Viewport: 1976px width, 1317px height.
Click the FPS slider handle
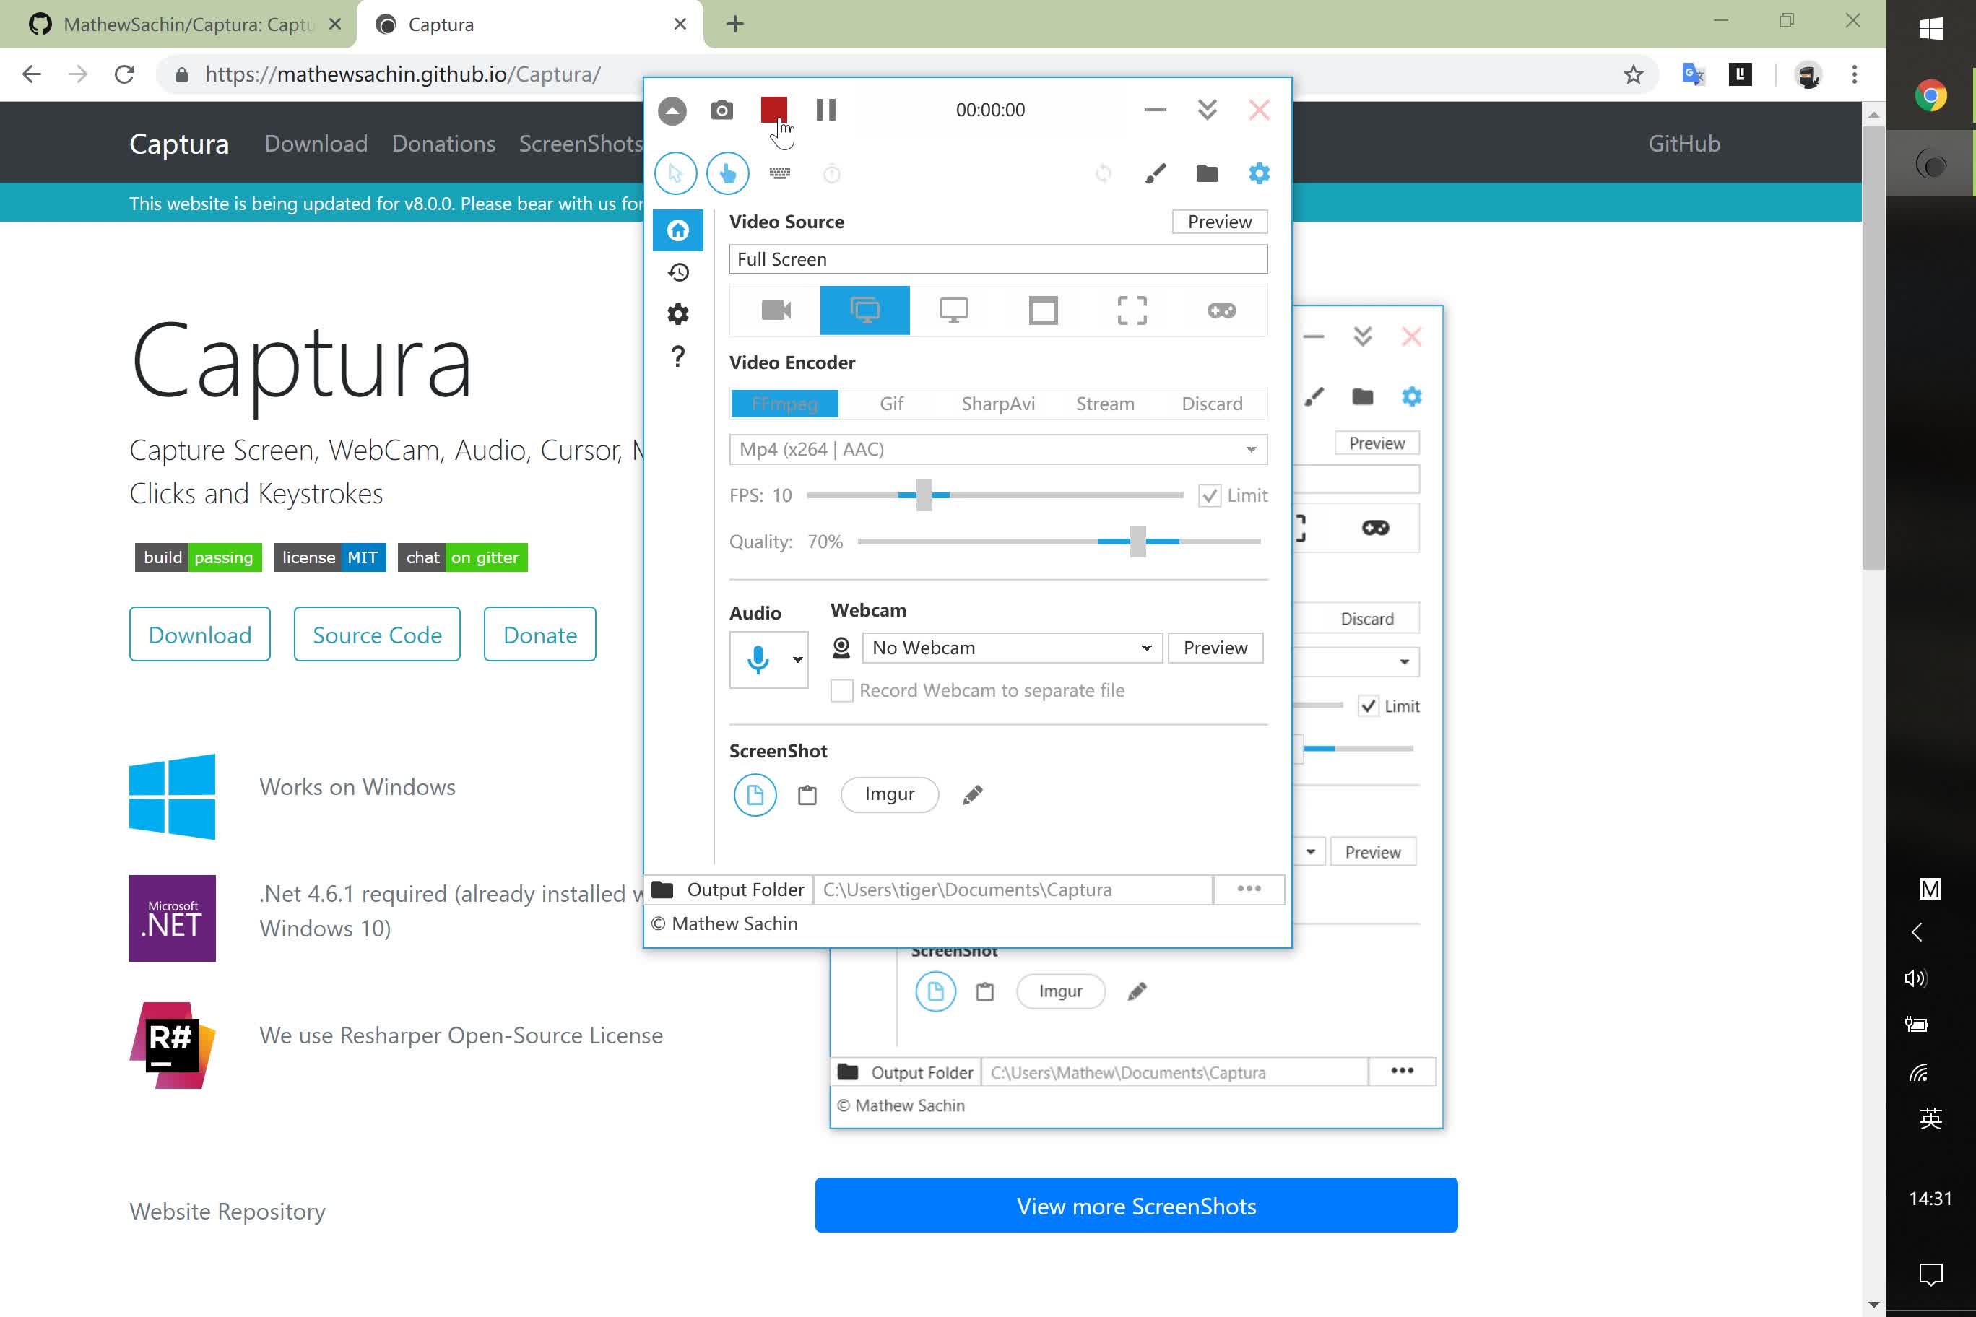(x=924, y=495)
